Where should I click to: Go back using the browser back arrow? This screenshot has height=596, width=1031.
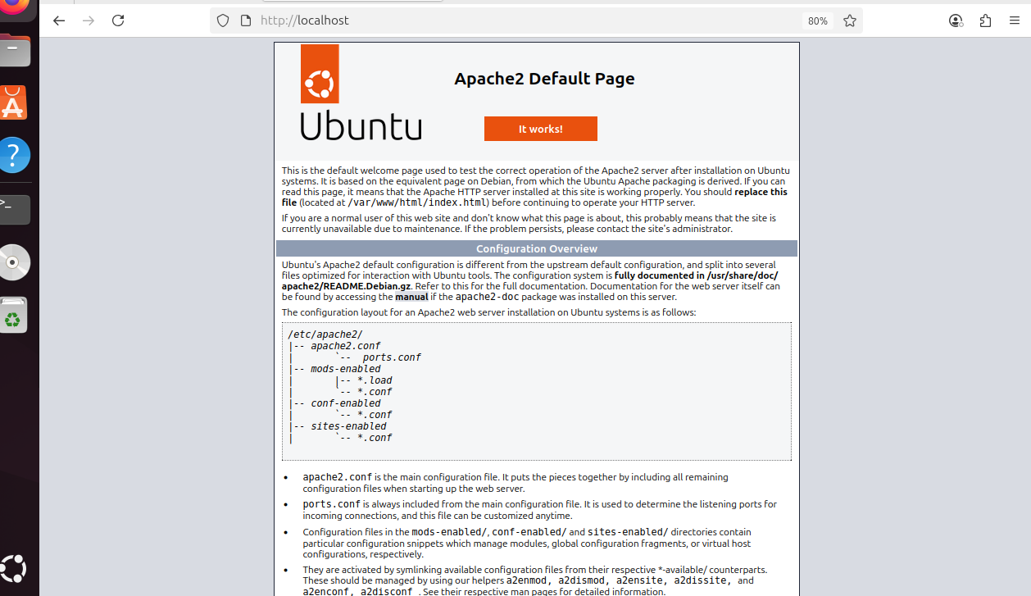(x=59, y=20)
